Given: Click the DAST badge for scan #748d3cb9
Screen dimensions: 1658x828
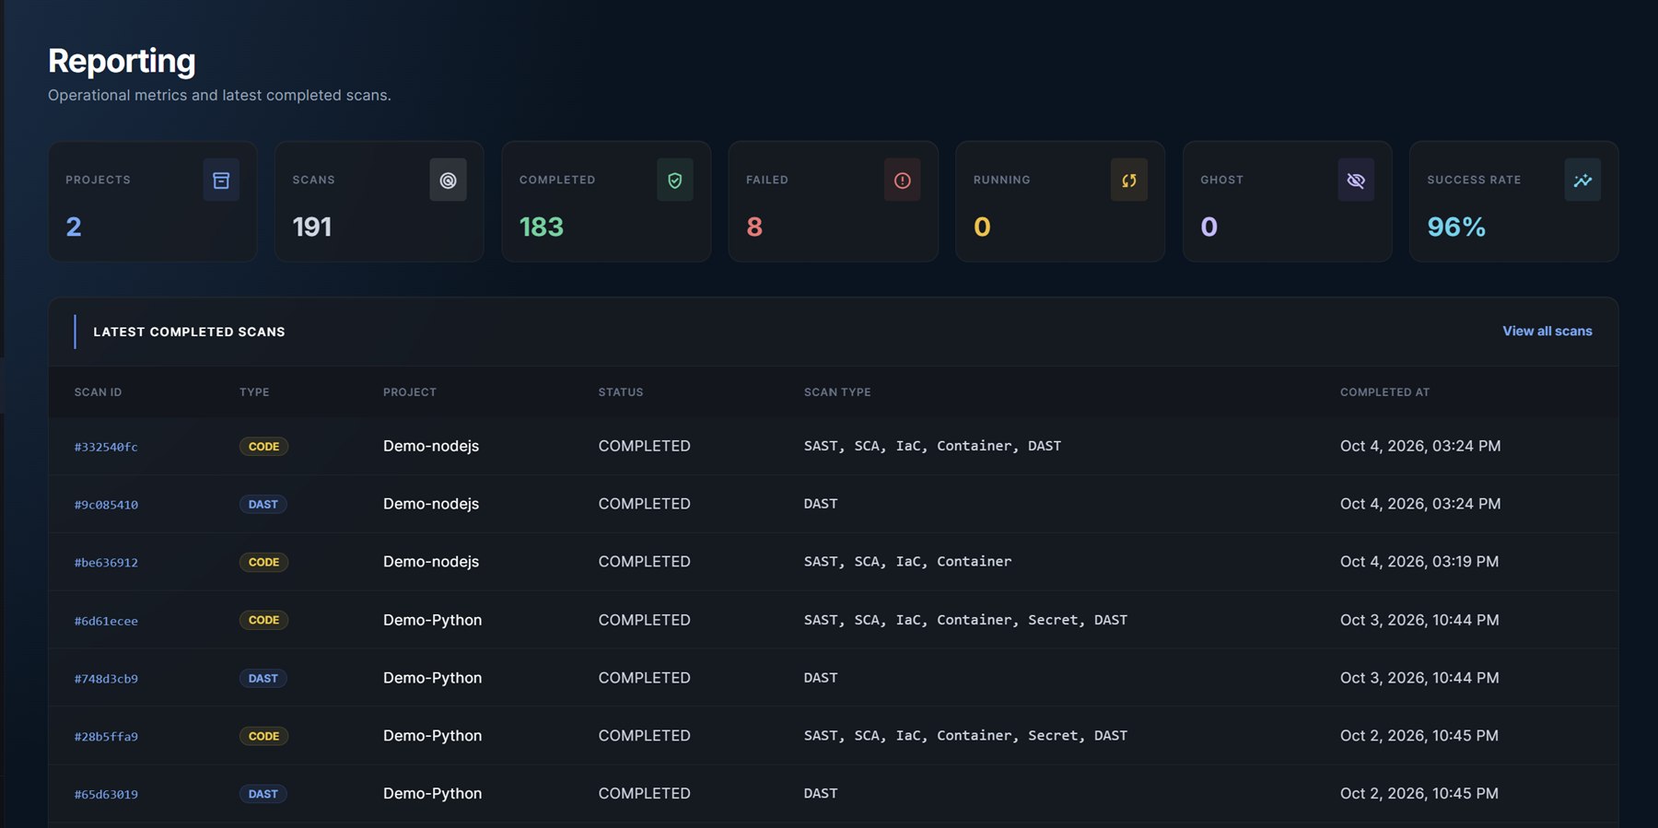Looking at the screenshot, I should coord(263,679).
